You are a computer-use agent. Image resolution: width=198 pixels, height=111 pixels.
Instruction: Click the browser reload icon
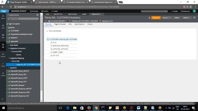coord(11,7)
